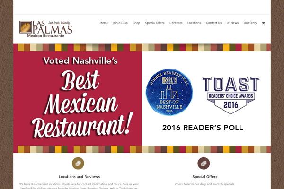Open the Menu navigation item
This screenshot has height=189, width=284.
click(x=104, y=23)
